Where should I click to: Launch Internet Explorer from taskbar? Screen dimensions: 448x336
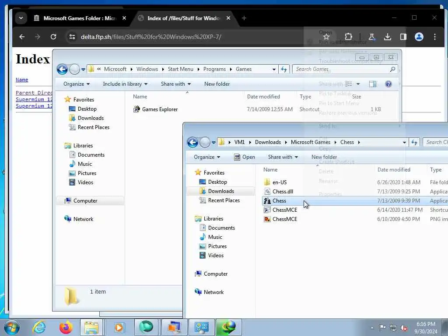[x=39, y=327]
